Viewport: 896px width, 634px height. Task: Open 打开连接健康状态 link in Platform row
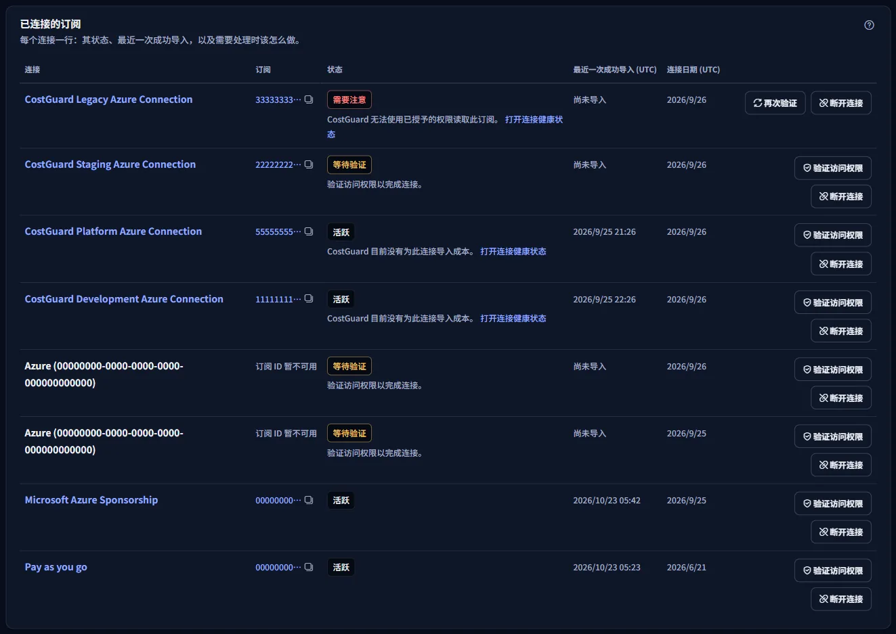pos(513,251)
